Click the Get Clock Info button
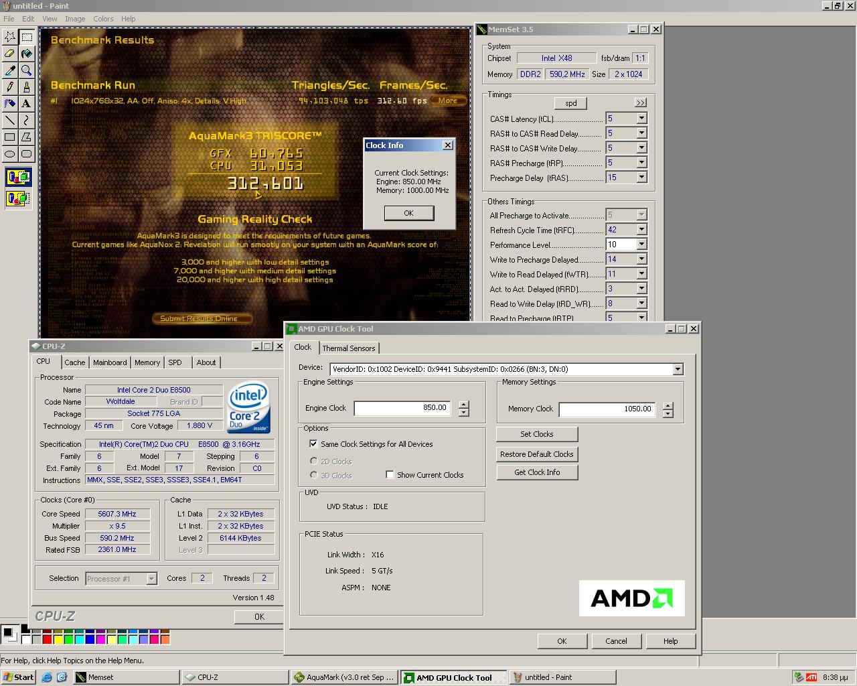 (x=537, y=472)
